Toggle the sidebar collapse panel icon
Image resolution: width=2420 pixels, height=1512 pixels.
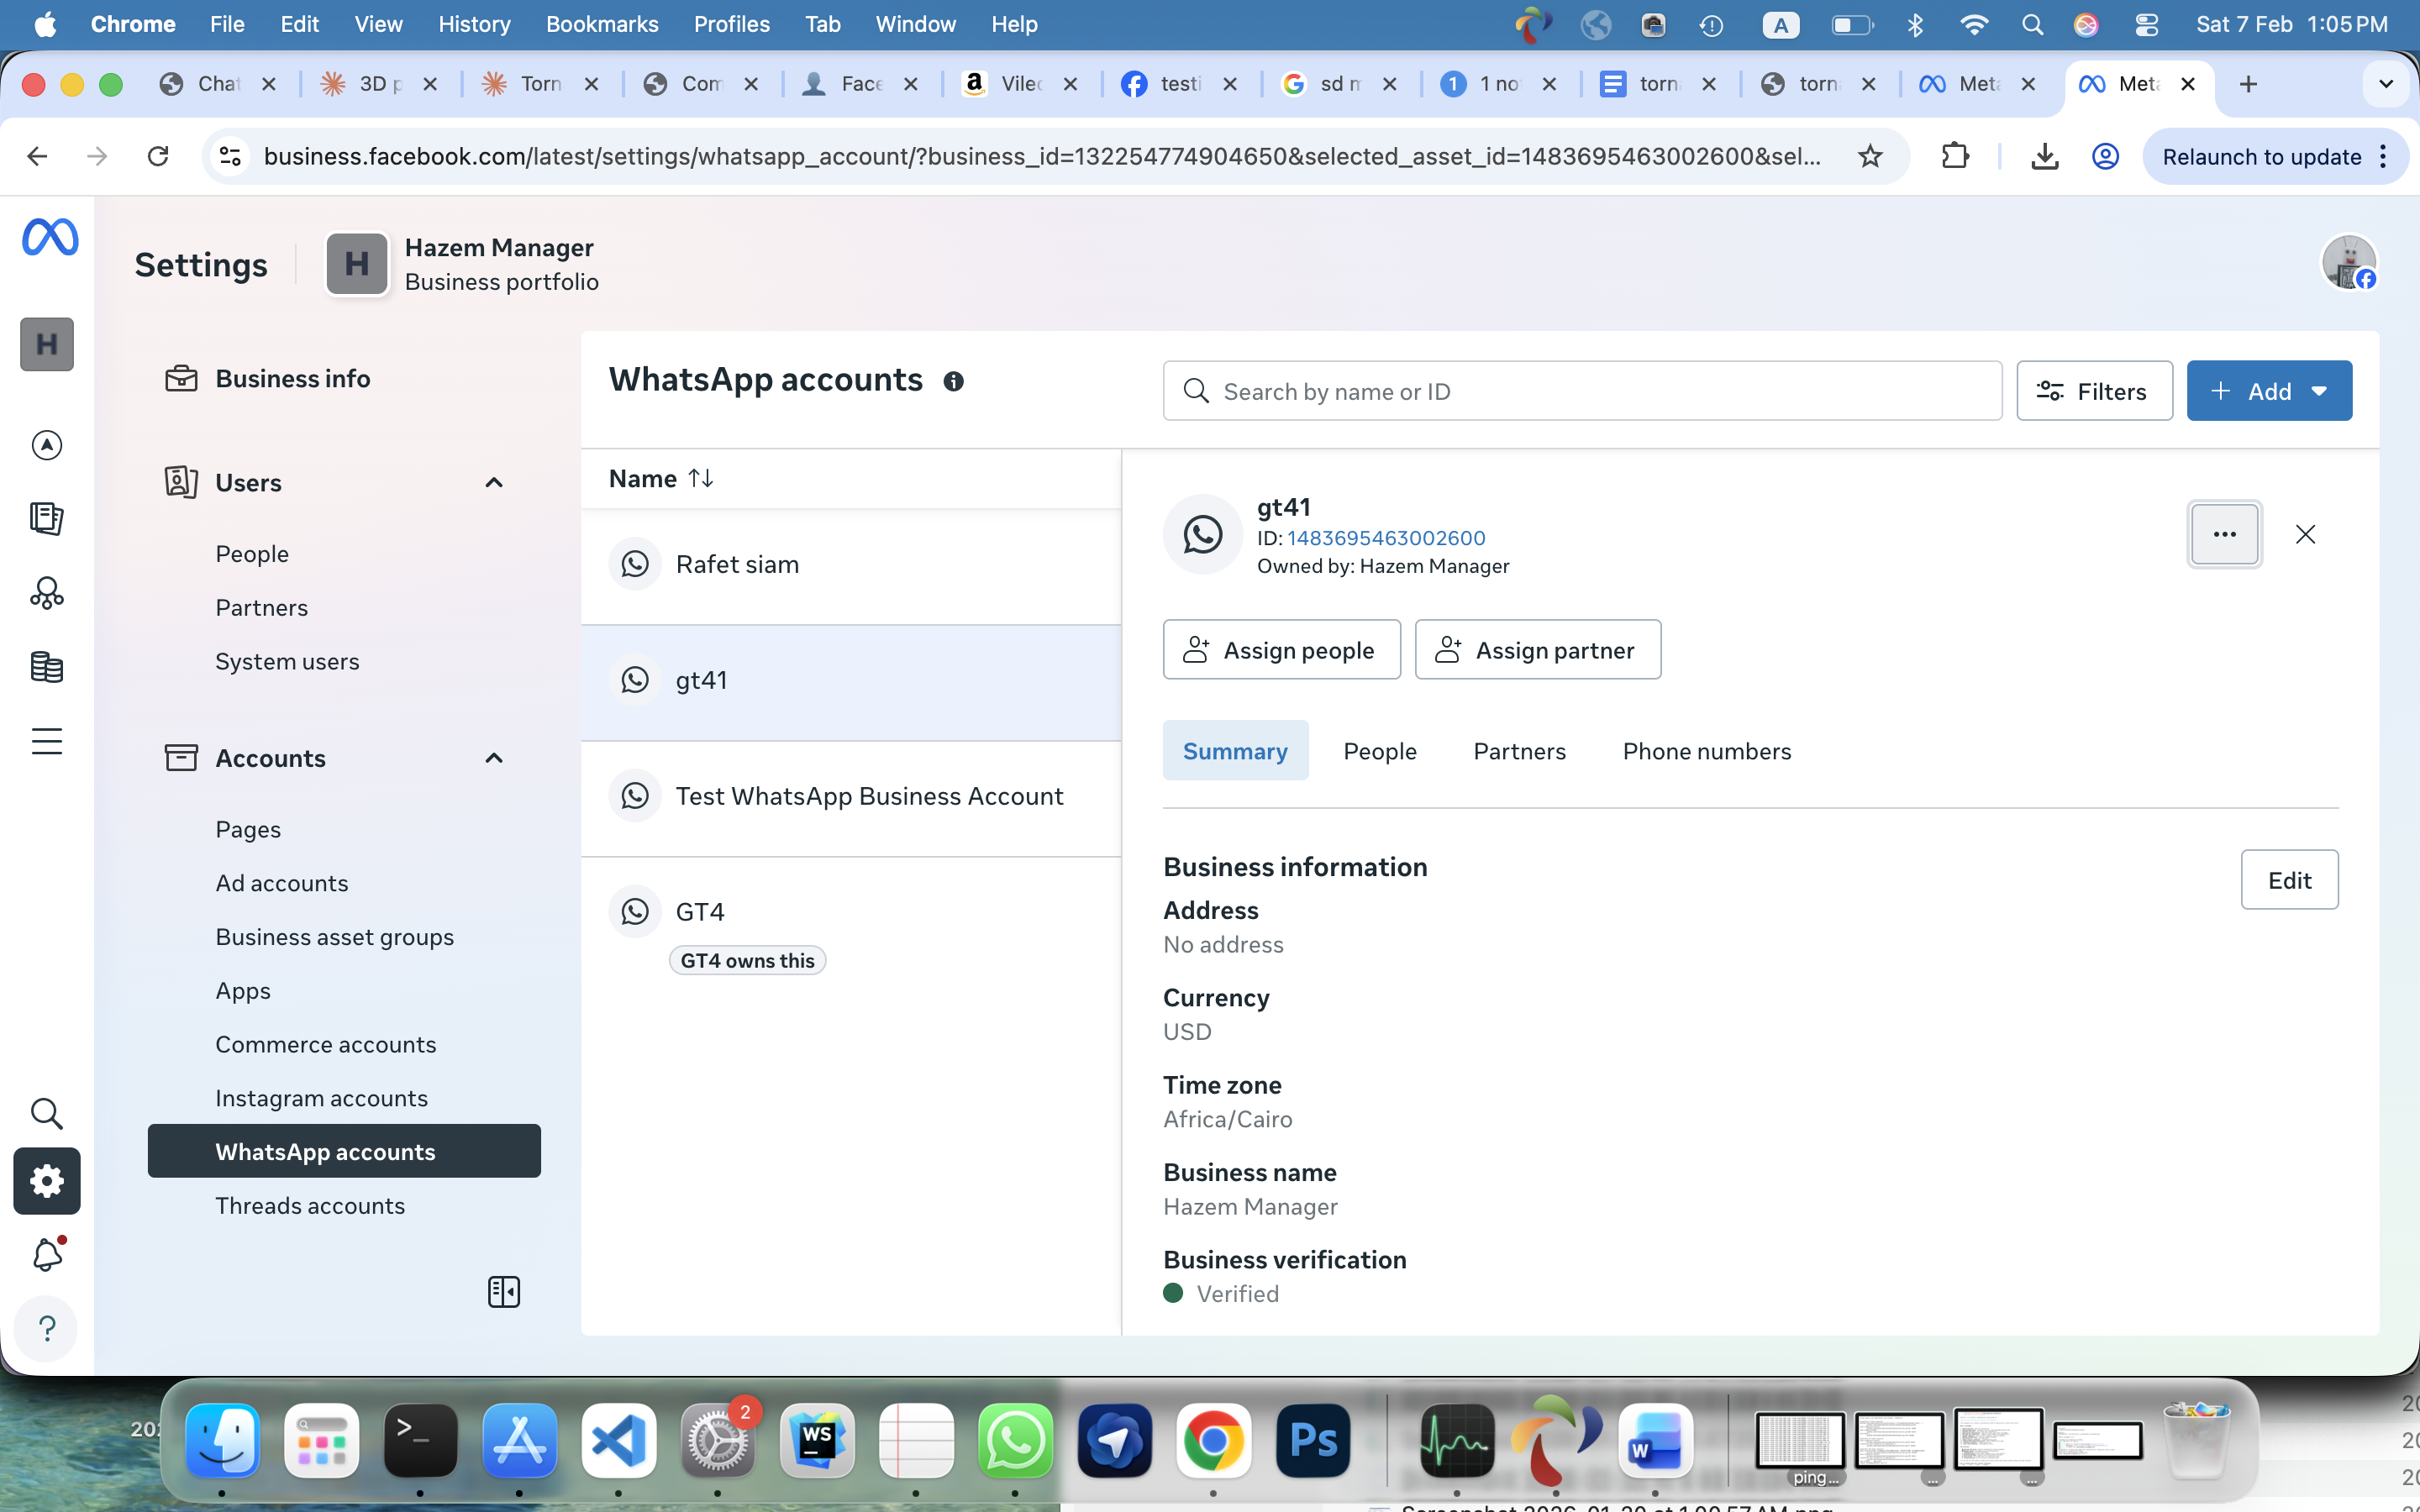(503, 1292)
